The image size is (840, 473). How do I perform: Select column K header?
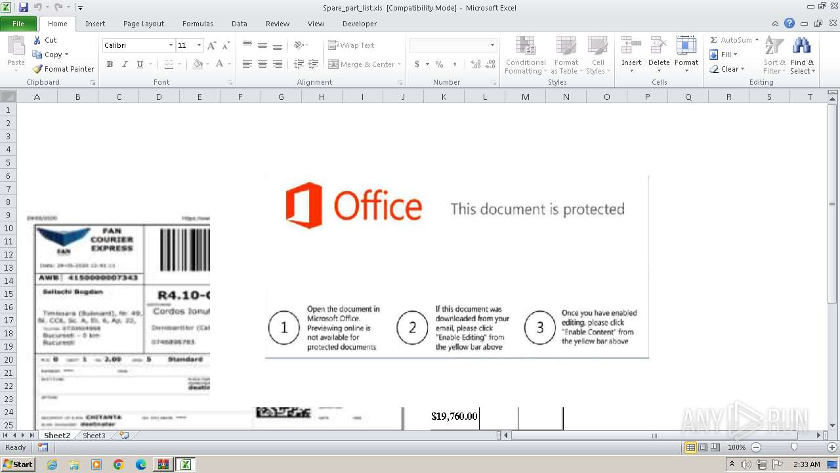444,97
